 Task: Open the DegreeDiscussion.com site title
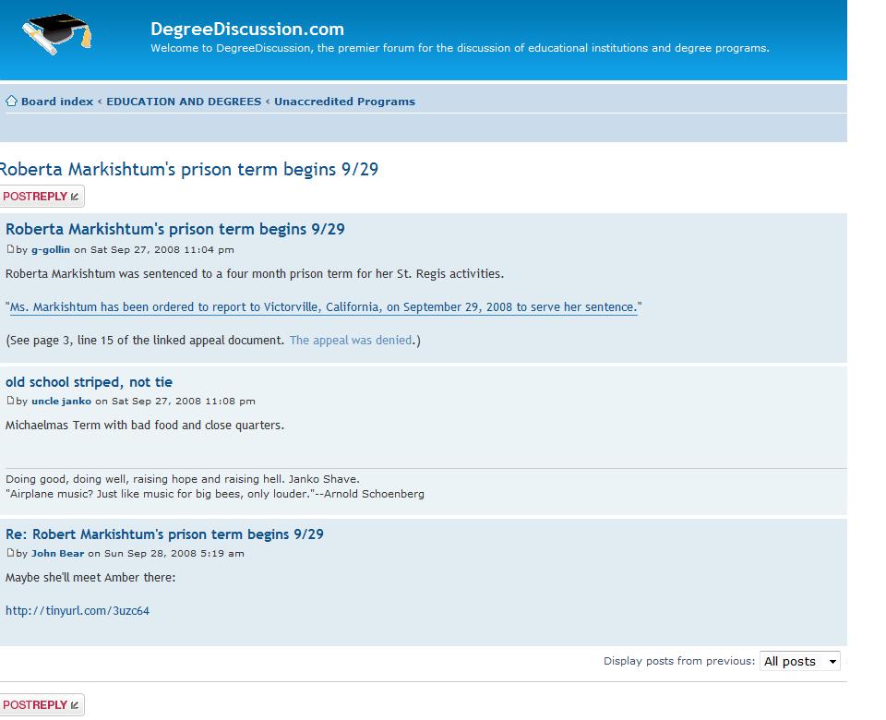(247, 29)
